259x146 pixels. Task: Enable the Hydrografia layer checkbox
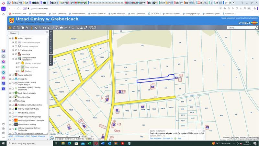[13, 79]
